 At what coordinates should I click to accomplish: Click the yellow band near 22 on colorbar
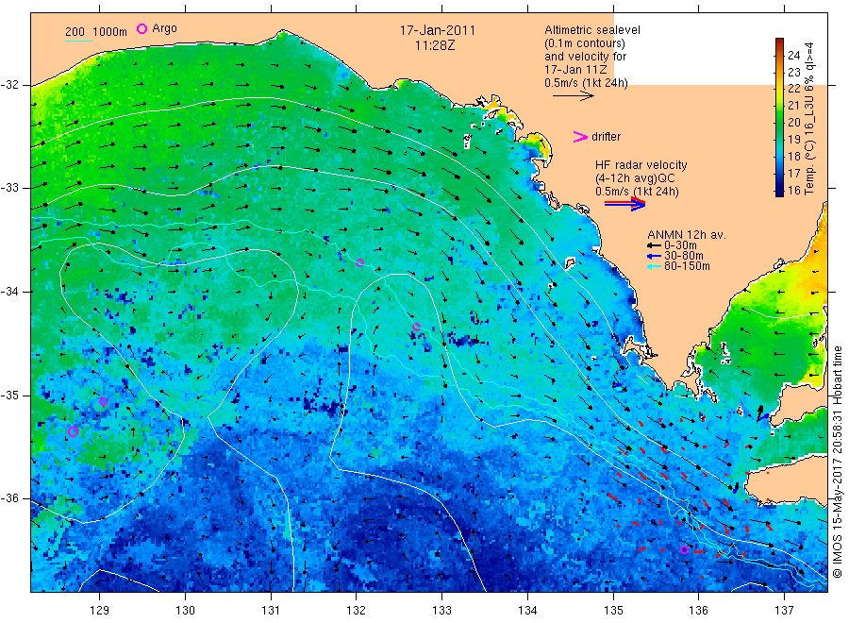[x=779, y=88]
